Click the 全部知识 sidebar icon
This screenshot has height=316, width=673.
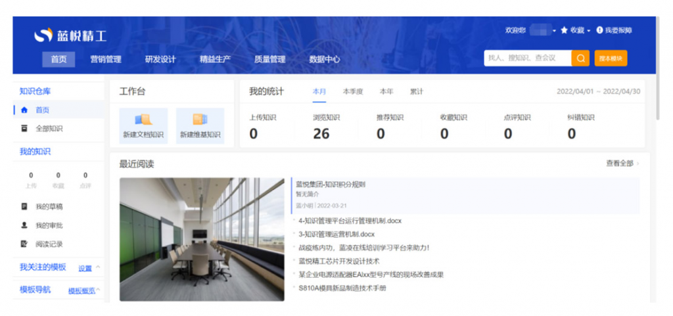coord(24,129)
